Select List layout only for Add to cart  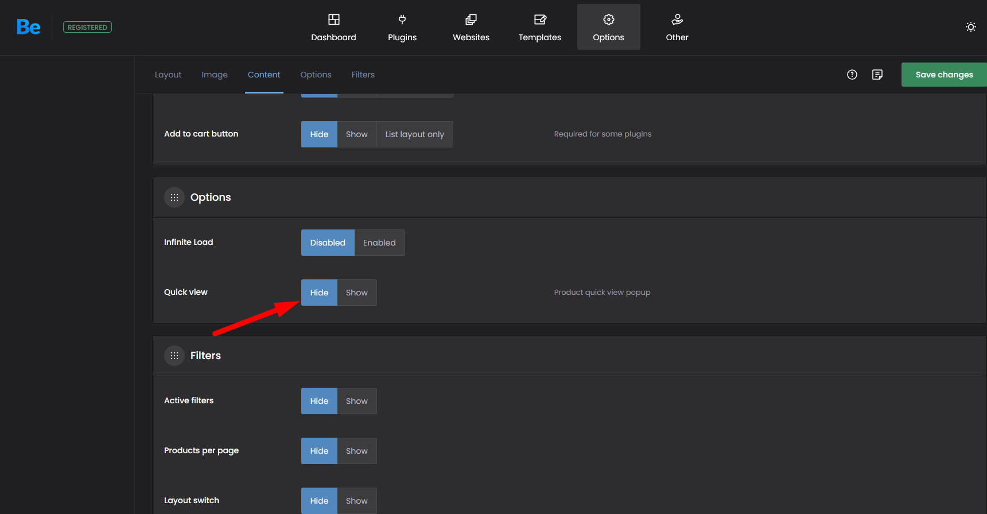pos(415,134)
